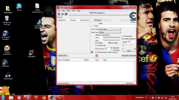Viewport: 179px width, 100px height.
Task: Open the Adobe Photoshop folder icon
Action: (37, 8)
